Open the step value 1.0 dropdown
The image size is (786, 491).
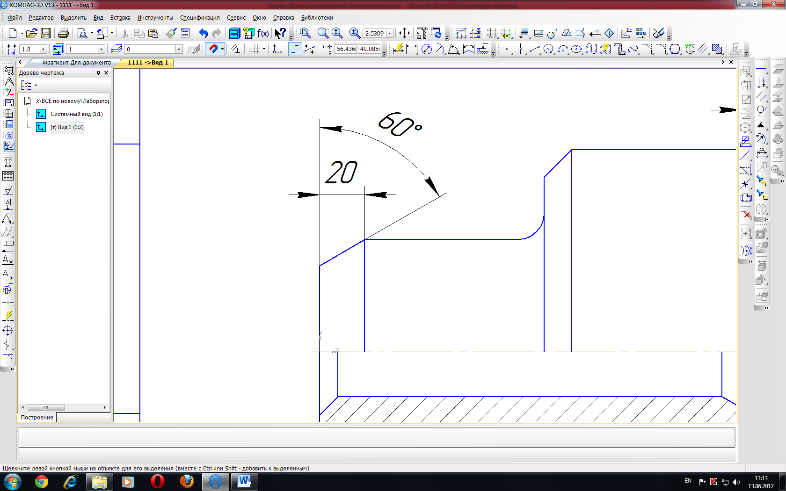(x=43, y=49)
